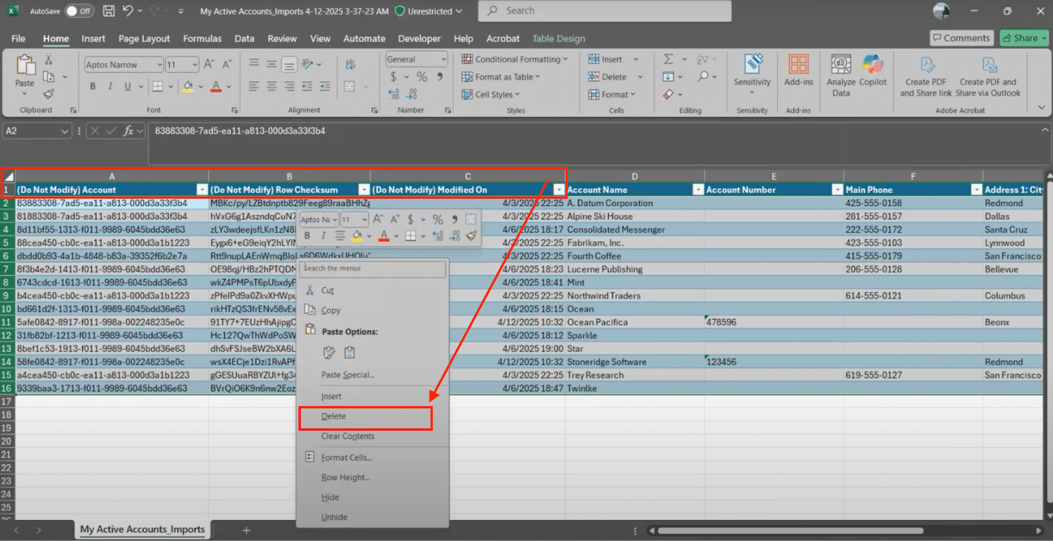
Task: Click the AutoSum sigma icon
Action: coord(668,59)
